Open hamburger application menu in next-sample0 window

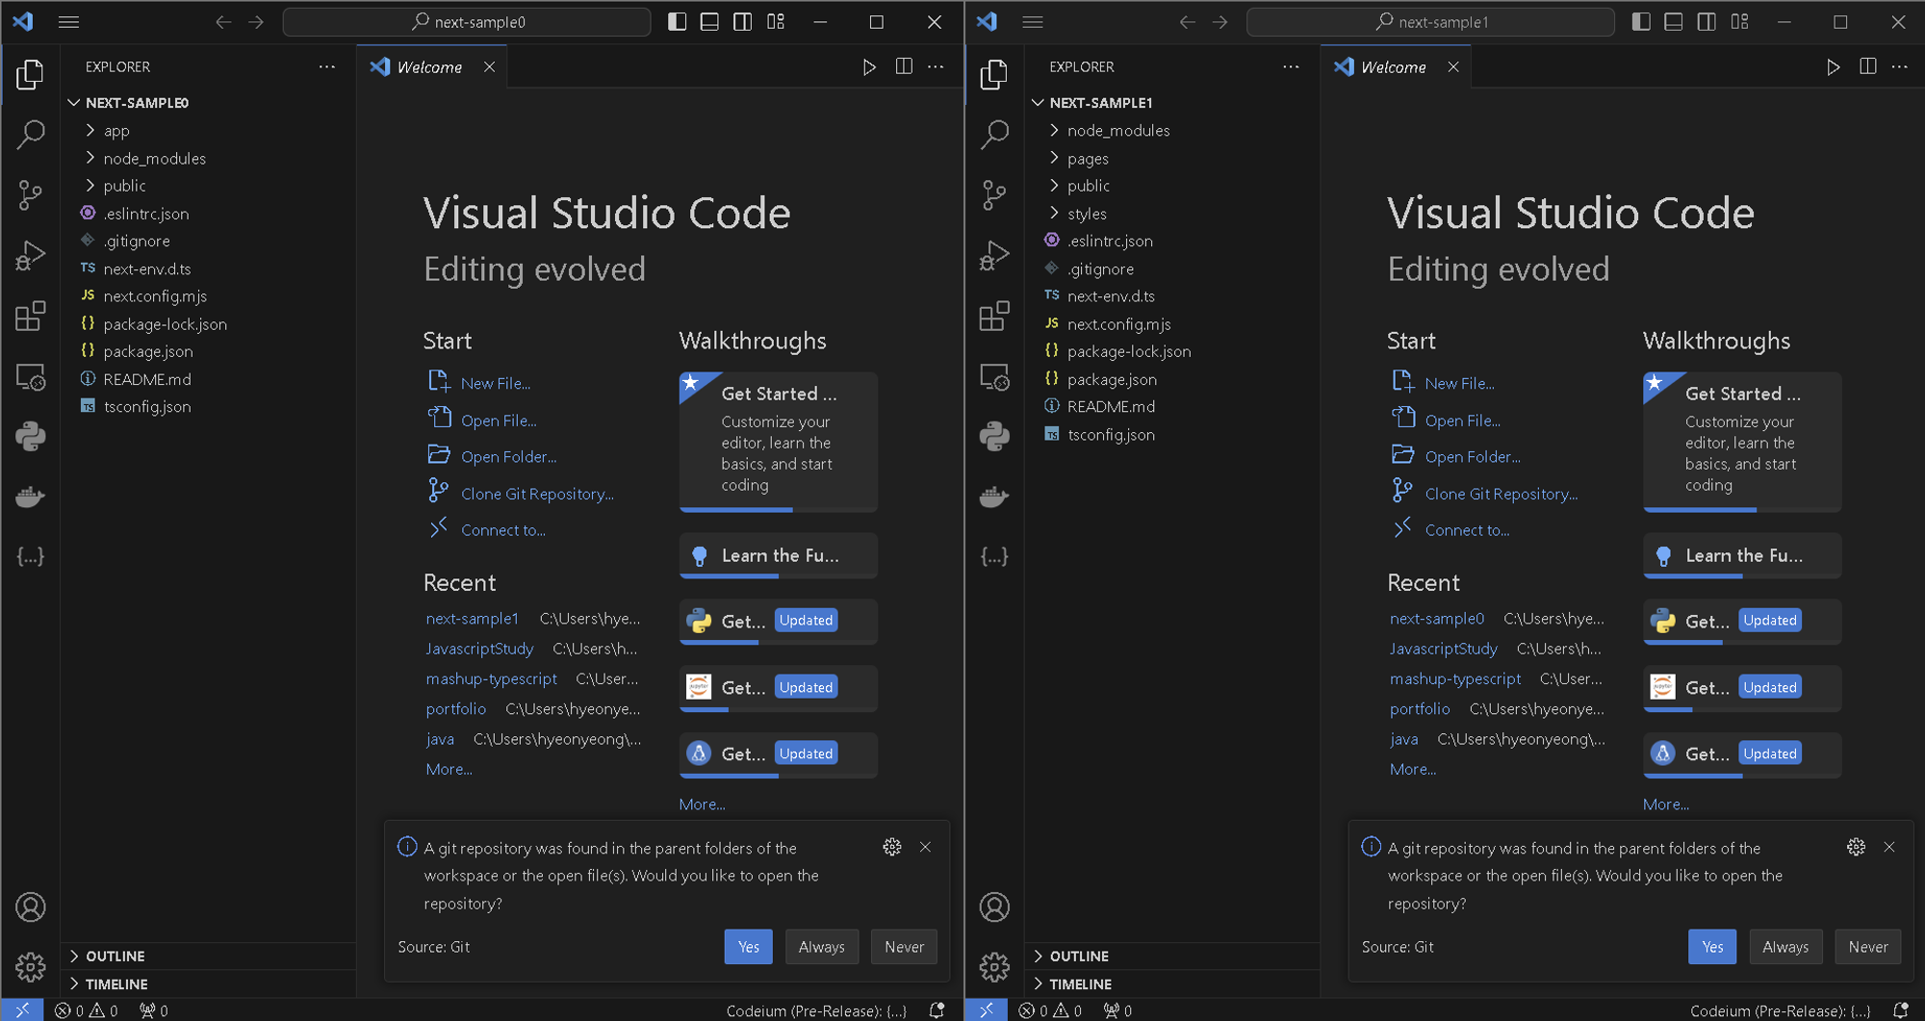(68, 21)
